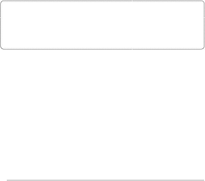Click the horizontal divider line near the bottom

(x=106, y=180)
